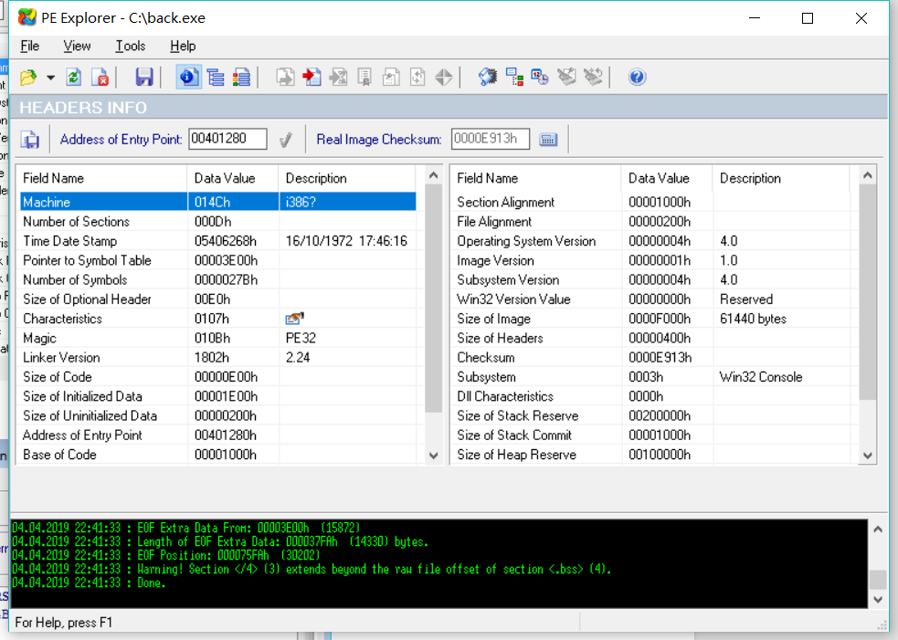Click the Real Image Checksum field
Screen dimensions: 898x640
[490, 139]
